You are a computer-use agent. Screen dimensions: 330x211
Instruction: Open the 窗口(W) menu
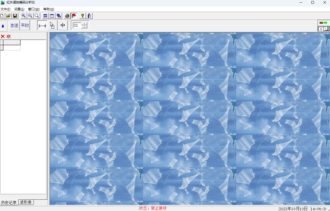pyautogui.click(x=34, y=9)
